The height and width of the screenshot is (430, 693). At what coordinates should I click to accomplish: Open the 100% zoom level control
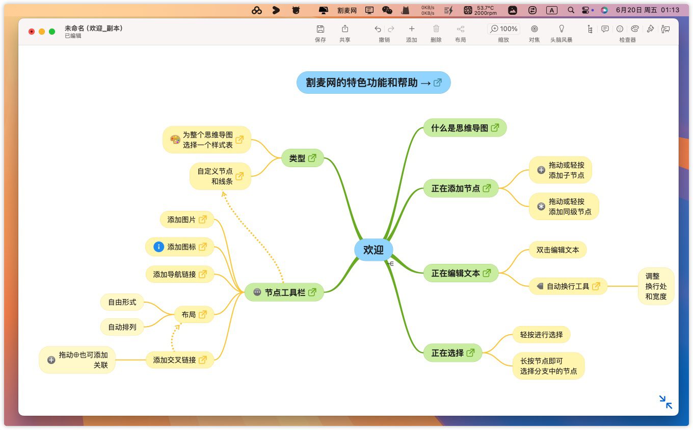[503, 29]
